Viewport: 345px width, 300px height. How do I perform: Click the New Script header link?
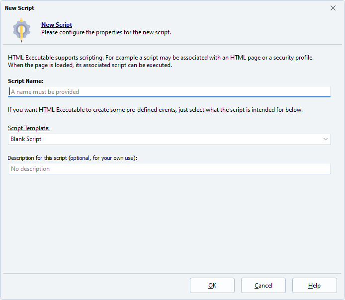[56, 25]
